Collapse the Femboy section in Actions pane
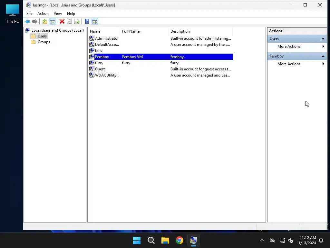The height and width of the screenshot is (248, 330). click(x=323, y=56)
